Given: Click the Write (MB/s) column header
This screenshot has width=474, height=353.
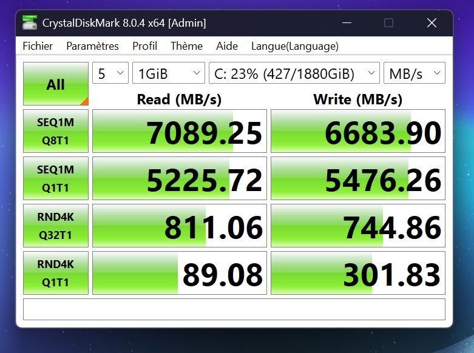Looking at the screenshot, I should (x=358, y=99).
